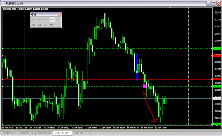
Task: Switch to the USDCHF,H4 chart tab
Action: point(26,133)
